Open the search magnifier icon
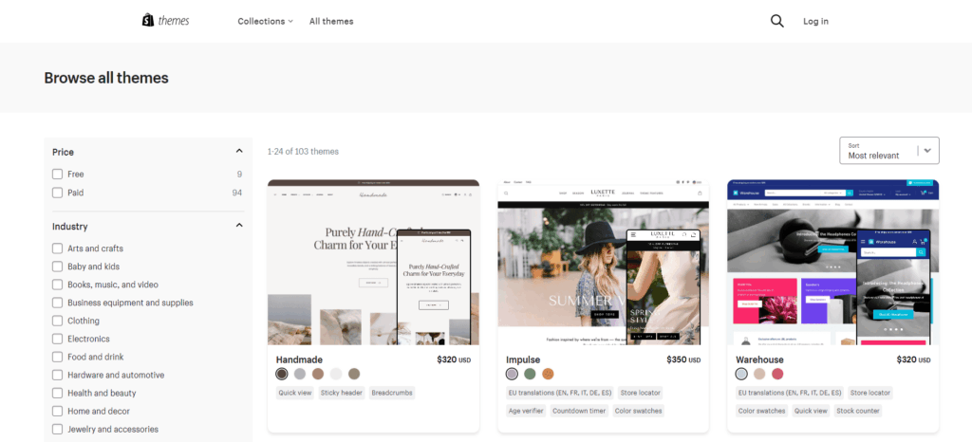The image size is (972, 442). pyautogui.click(x=776, y=21)
